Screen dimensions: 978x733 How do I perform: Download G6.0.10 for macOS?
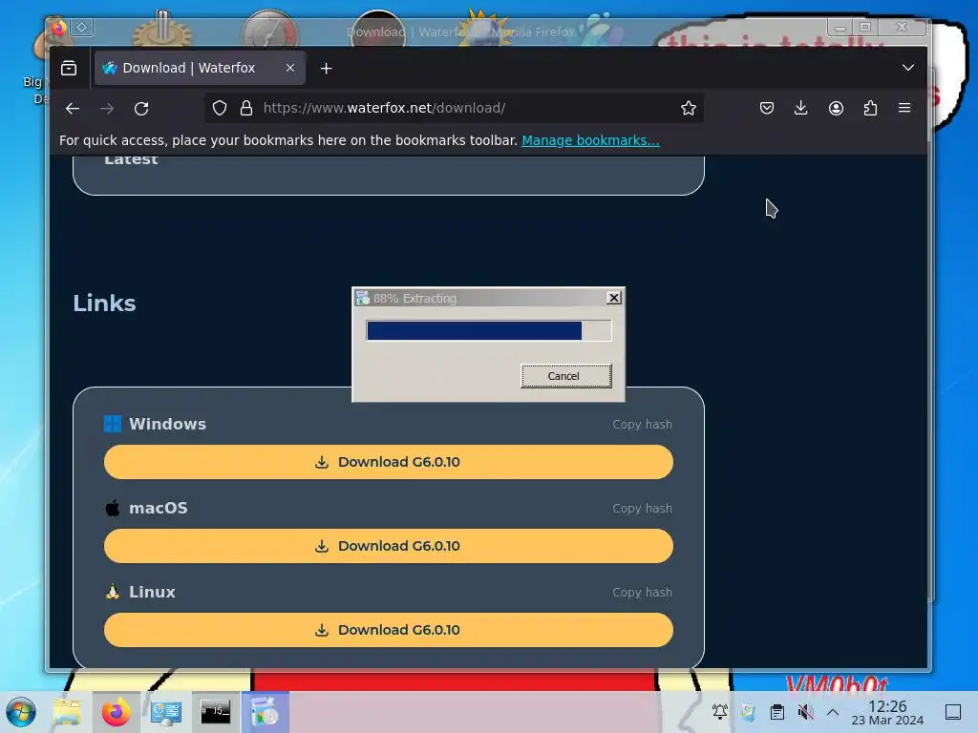[388, 546]
